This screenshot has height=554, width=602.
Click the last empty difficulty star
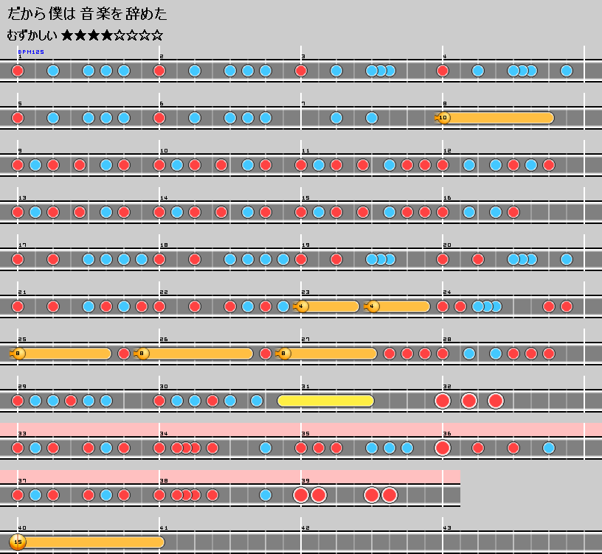[x=156, y=35]
